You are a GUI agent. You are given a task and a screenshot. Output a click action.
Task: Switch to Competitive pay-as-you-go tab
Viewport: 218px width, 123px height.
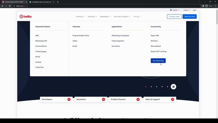click(x=42, y=2)
